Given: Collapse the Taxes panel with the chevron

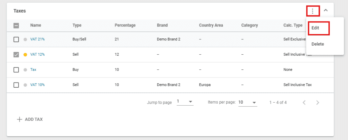Looking at the screenshot, I should tap(326, 11).
